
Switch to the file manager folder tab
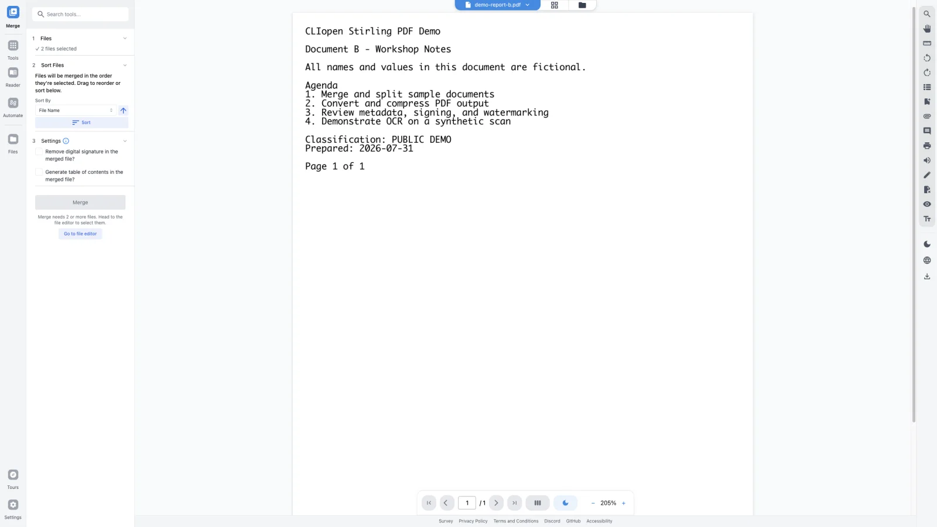point(582,5)
